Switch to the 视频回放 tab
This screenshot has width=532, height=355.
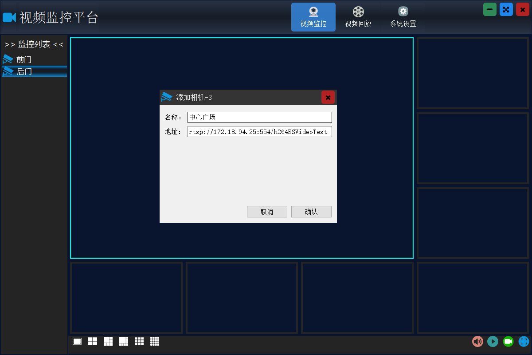point(358,17)
